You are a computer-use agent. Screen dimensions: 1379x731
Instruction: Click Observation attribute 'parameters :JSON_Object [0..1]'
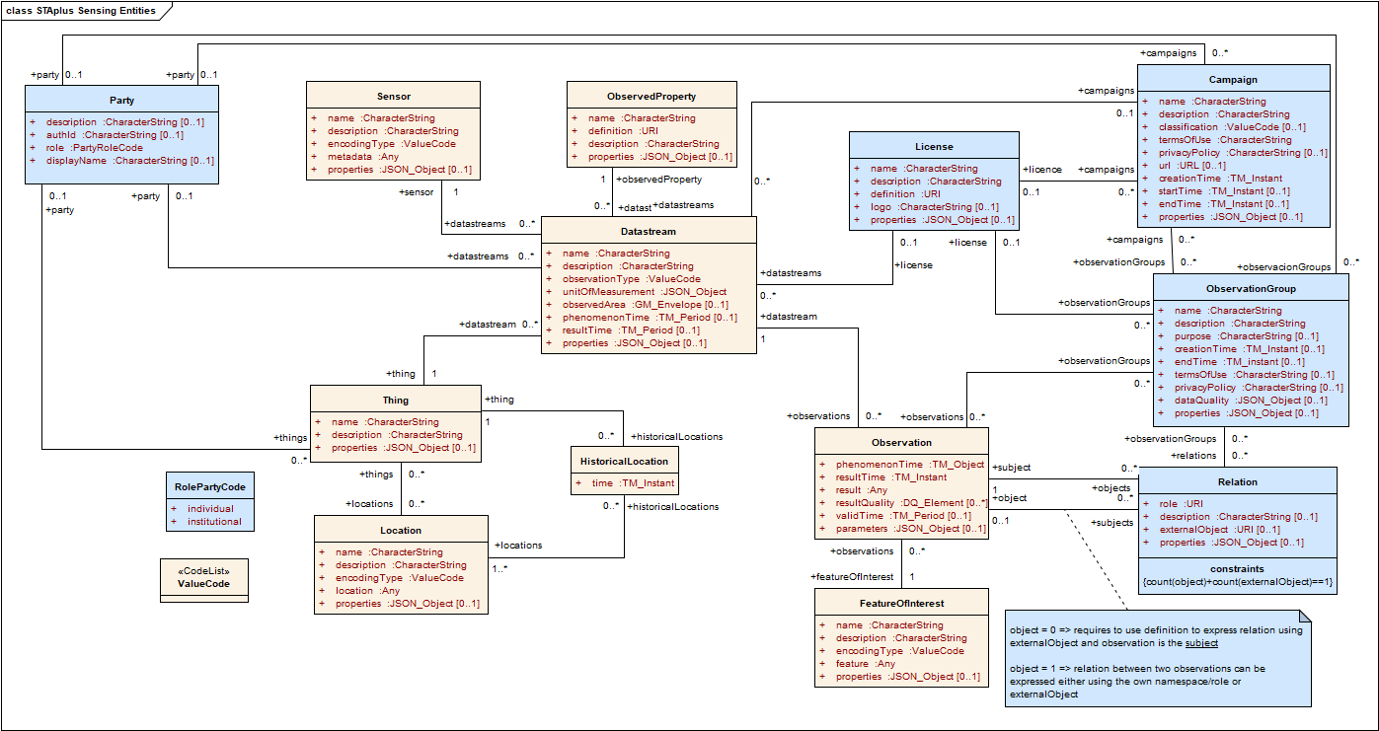[910, 529]
